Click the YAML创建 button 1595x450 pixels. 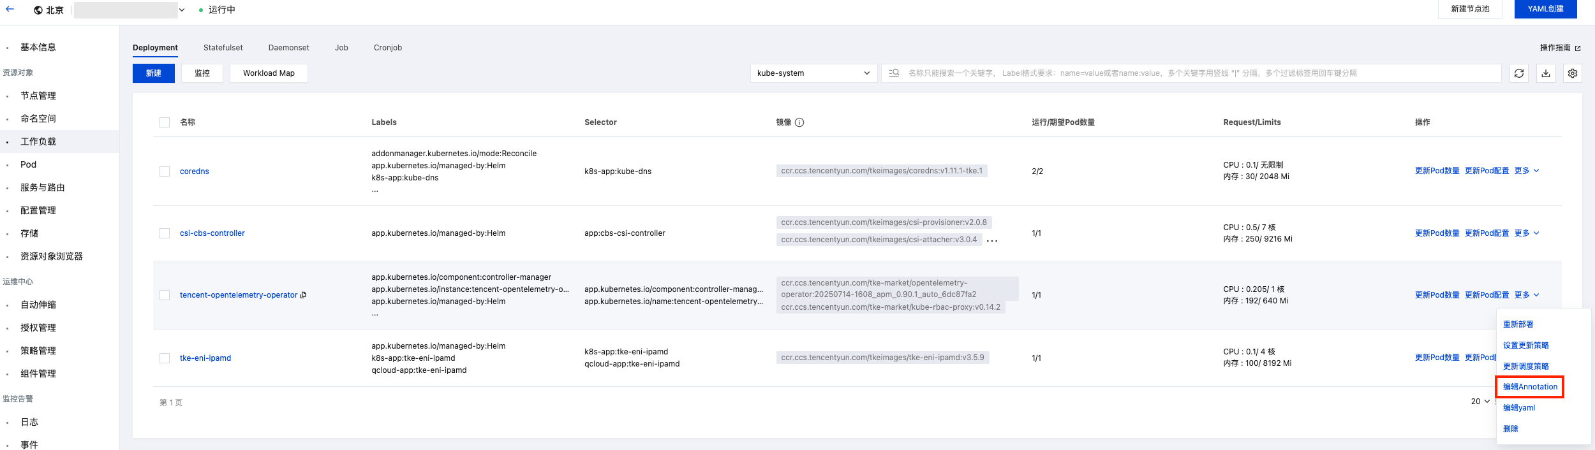click(1545, 9)
